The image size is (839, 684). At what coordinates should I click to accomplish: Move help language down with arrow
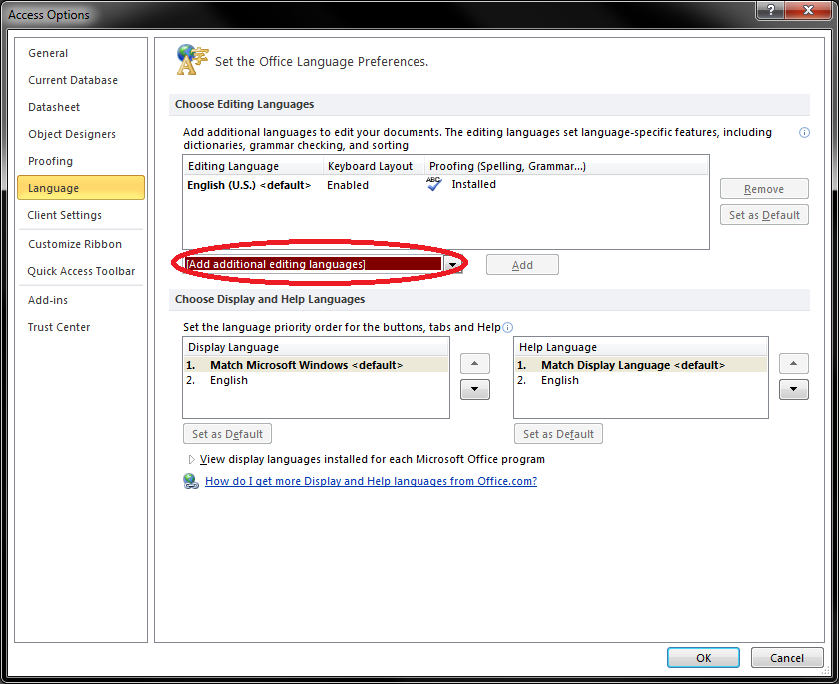click(x=793, y=389)
